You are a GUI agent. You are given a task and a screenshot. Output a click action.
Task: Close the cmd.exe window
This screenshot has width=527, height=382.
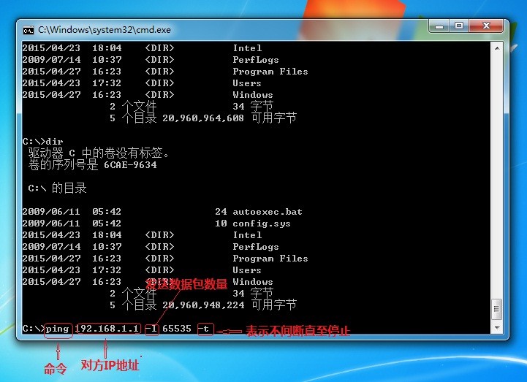click(x=486, y=26)
